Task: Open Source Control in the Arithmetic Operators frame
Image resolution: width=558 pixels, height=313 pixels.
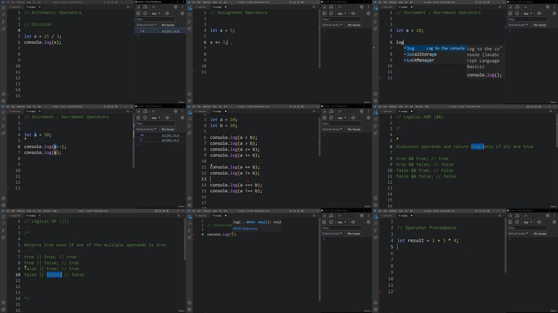Action: (x=3, y=22)
